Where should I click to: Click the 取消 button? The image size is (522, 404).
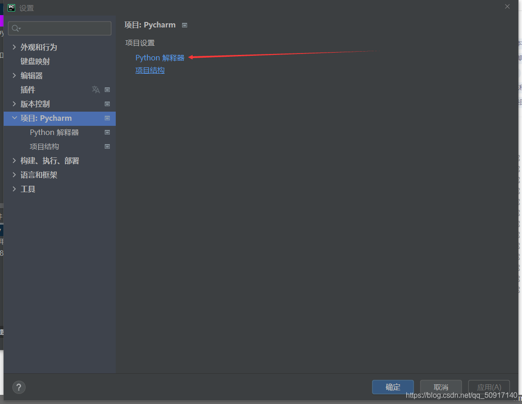point(441,387)
